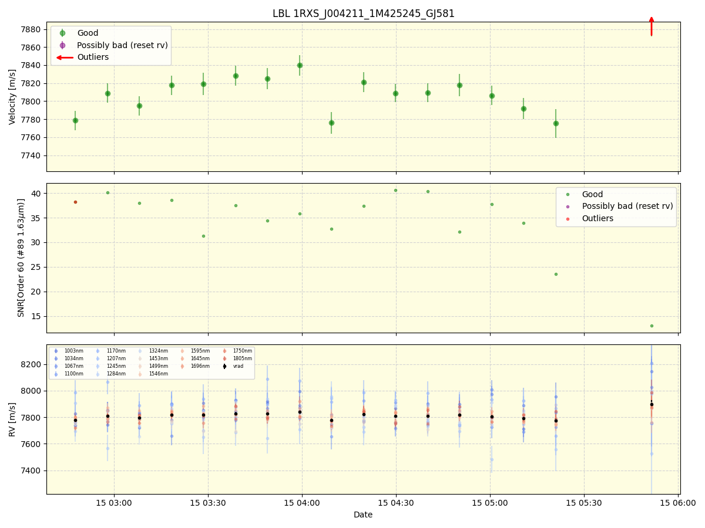Screen dimensions: 705x528
Task: Click the Velocity [m/s] axis label
Action: [x=12, y=97]
